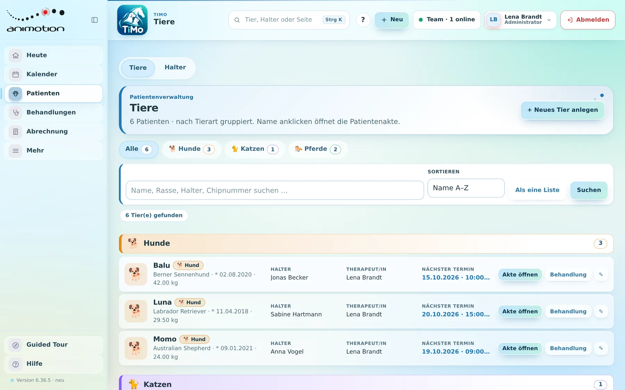Select the Tiere tab
This screenshot has height=390, width=625.
pos(138,68)
